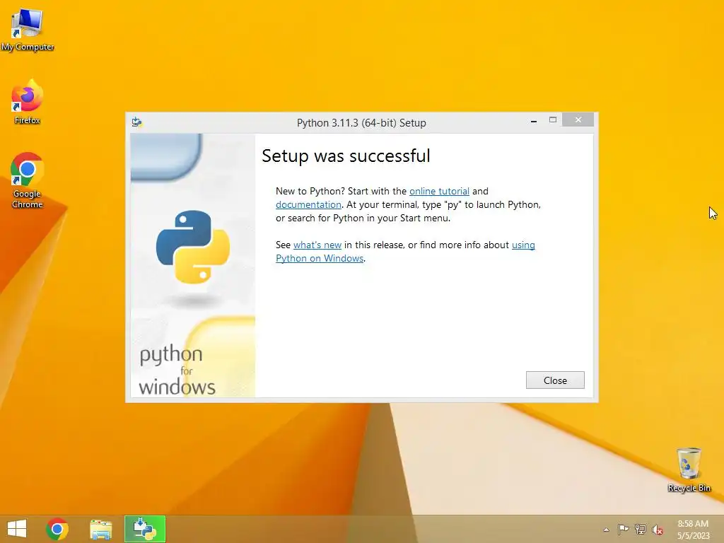Screen dimensions: 724x543
Task: Open the Action Center flag icon
Action: pyautogui.click(x=623, y=529)
